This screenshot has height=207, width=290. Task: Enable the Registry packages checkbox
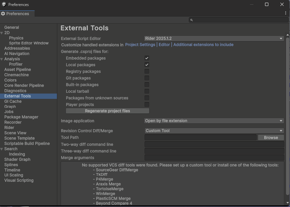tap(146, 71)
